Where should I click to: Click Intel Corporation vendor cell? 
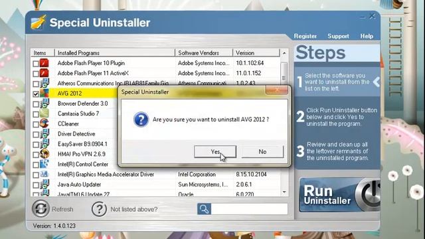[197, 175]
